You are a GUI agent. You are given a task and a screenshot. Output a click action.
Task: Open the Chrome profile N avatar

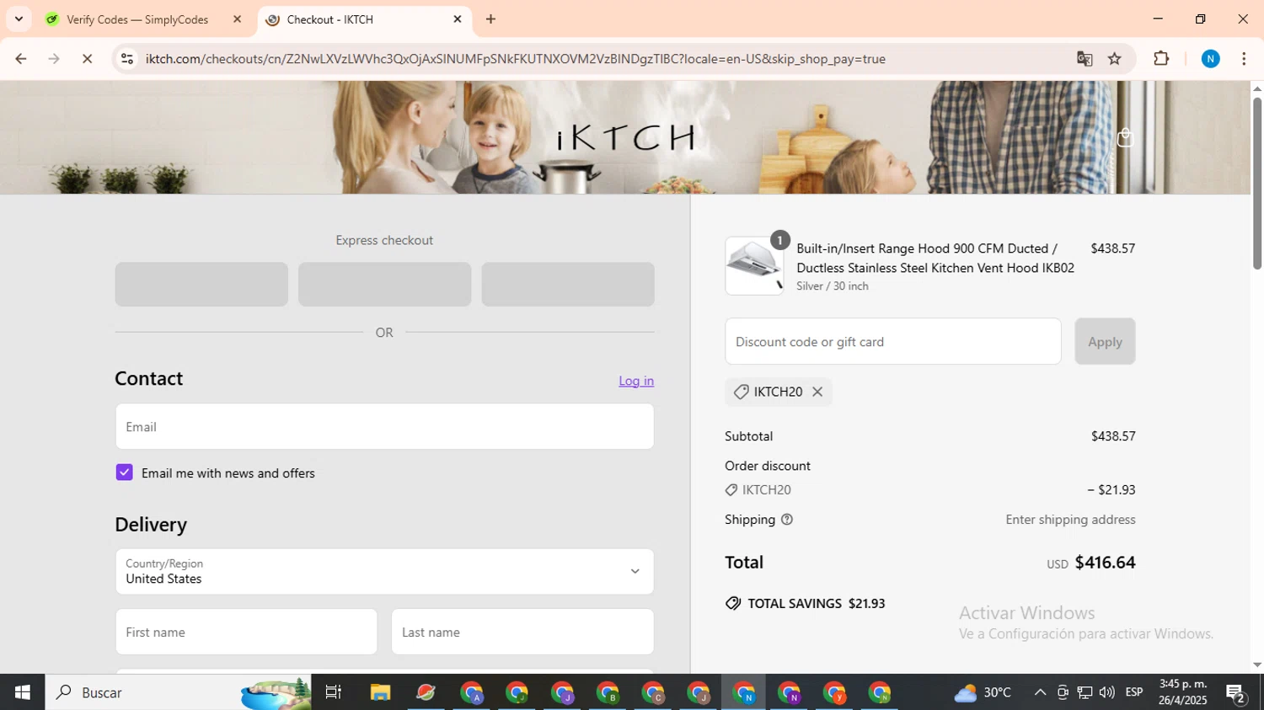click(1210, 59)
